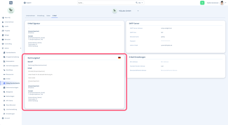Expand the user menu chevron
This screenshot has width=228, height=125.
click(x=226, y=3)
